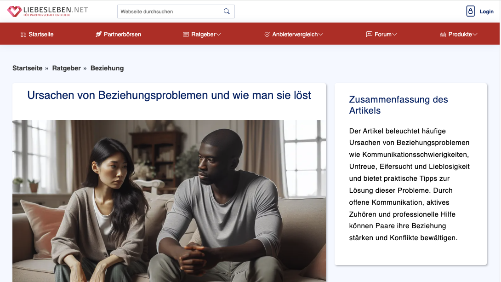
Task: Click the Liebesleben.net heart logo
Action: pyautogui.click(x=14, y=11)
